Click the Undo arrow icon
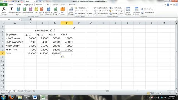The width and height of the screenshot is (178, 100). coord(5,1)
